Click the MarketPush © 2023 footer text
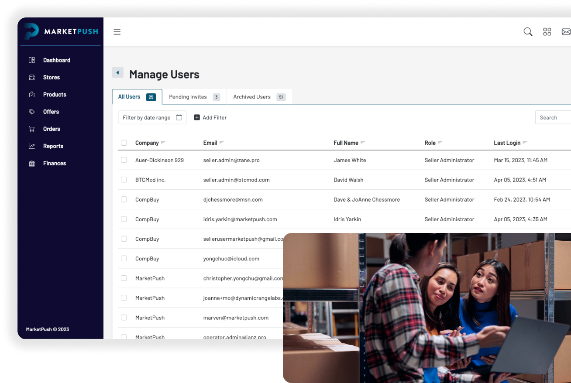Viewport: 571px width, 383px height. (x=48, y=329)
